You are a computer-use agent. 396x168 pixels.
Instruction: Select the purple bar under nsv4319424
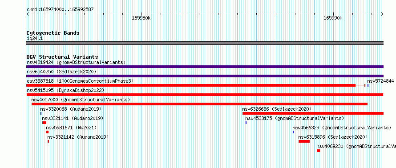(x=205, y=67)
